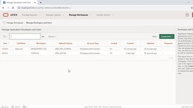
Task: Select the '2 days ago' created cell
Action: [130, 53]
